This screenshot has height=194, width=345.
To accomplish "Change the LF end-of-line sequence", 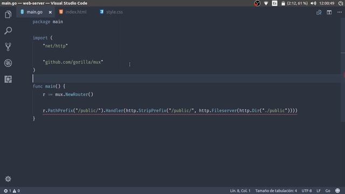I will (319, 191).
